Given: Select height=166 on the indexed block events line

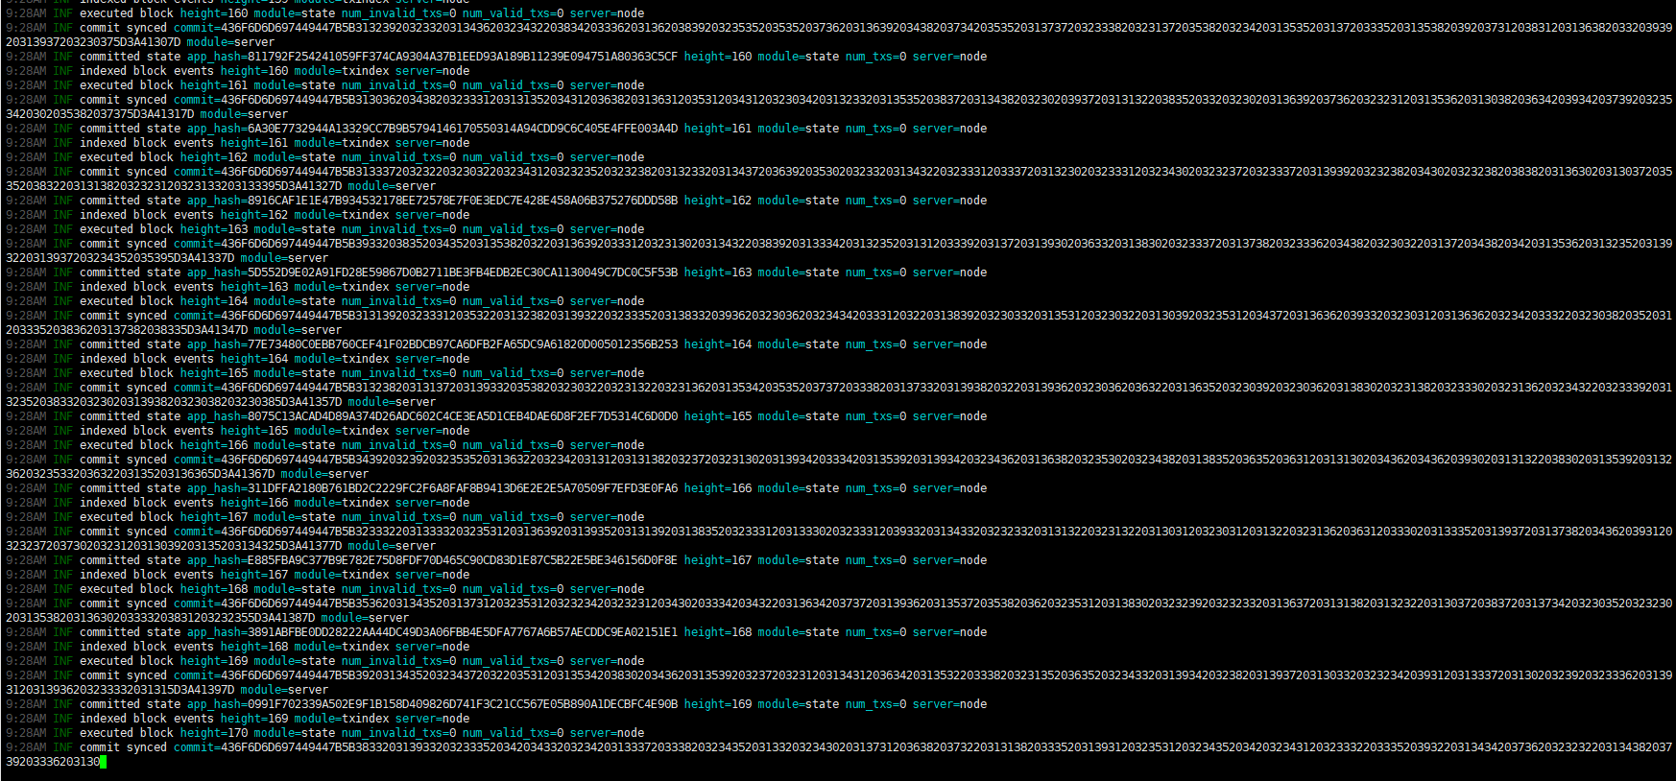Looking at the screenshot, I should [x=254, y=503].
